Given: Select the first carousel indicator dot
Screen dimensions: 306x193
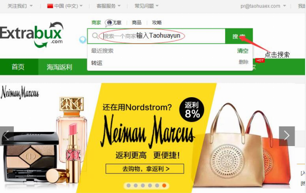Looking at the screenshot, I should tap(128, 185).
